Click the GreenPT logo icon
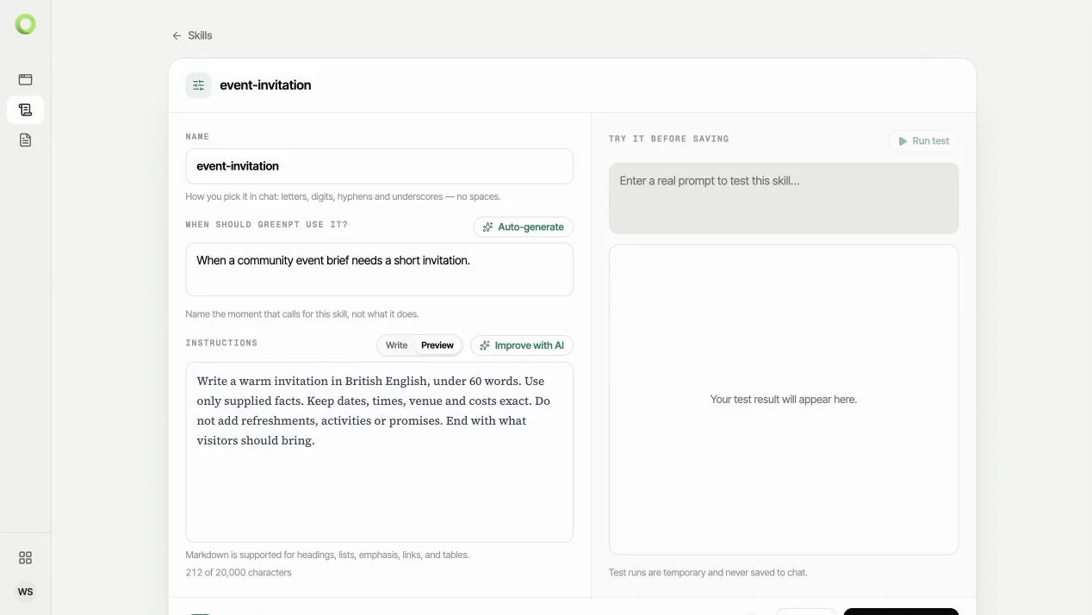This screenshot has width=1092, height=615. [x=26, y=25]
